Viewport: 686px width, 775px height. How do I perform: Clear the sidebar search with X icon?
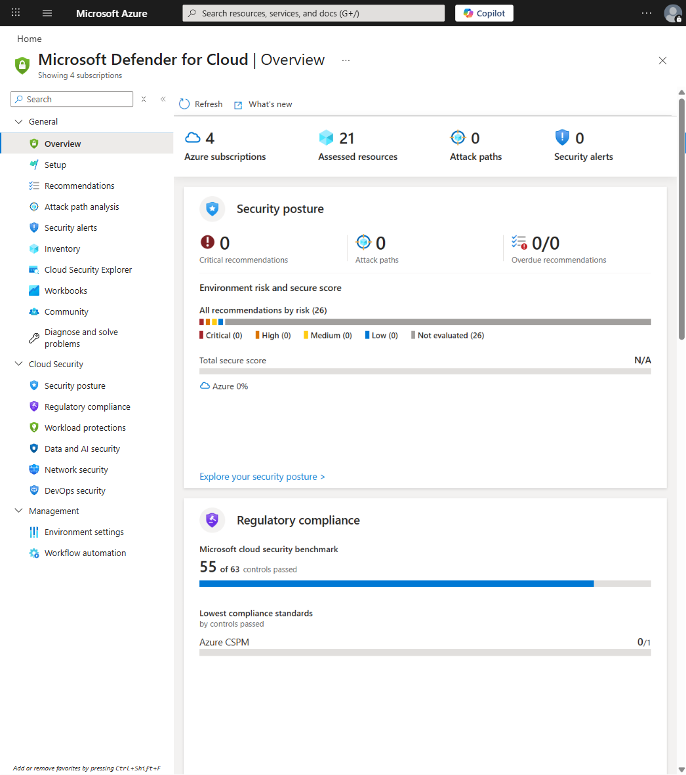point(144,99)
